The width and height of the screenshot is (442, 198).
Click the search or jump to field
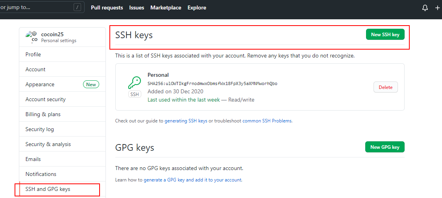35,7
